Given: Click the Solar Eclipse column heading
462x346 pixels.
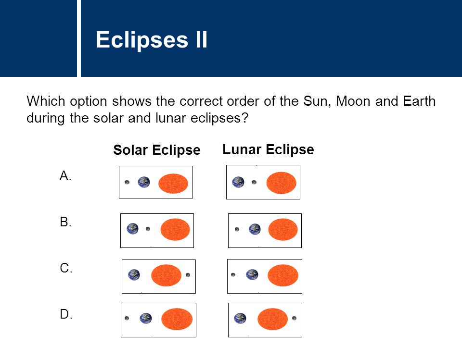Looking at the screenshot, I should point(157,150).
